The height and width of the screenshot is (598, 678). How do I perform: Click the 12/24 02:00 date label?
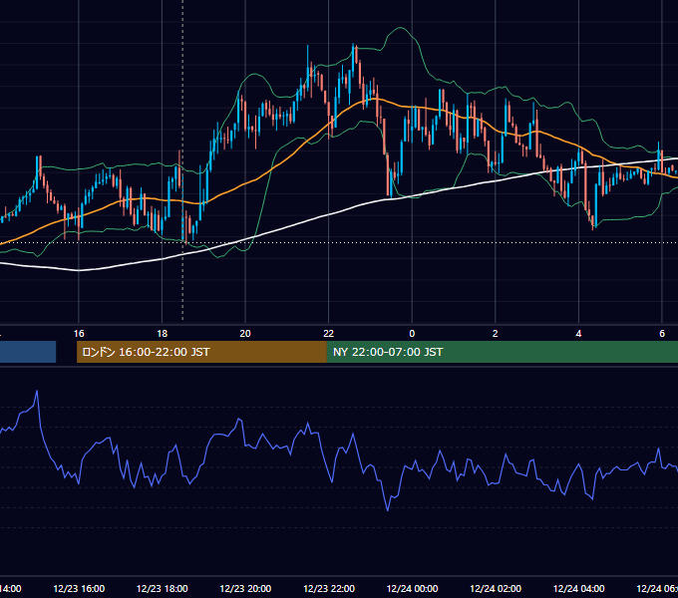[496, 588]
